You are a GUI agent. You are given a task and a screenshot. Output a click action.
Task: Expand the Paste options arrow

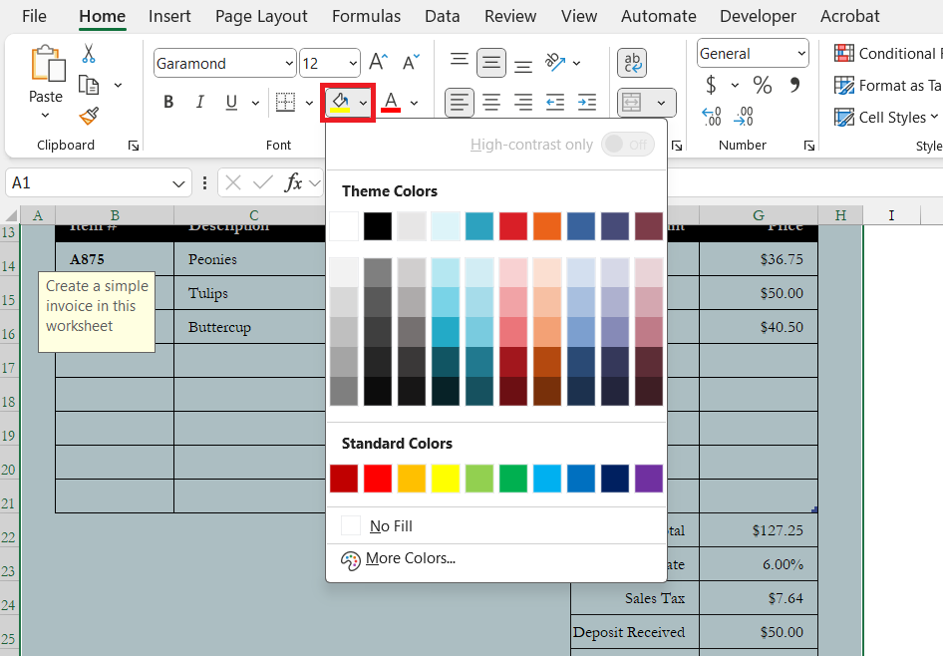pyautogui.click(x=46, y=115)
